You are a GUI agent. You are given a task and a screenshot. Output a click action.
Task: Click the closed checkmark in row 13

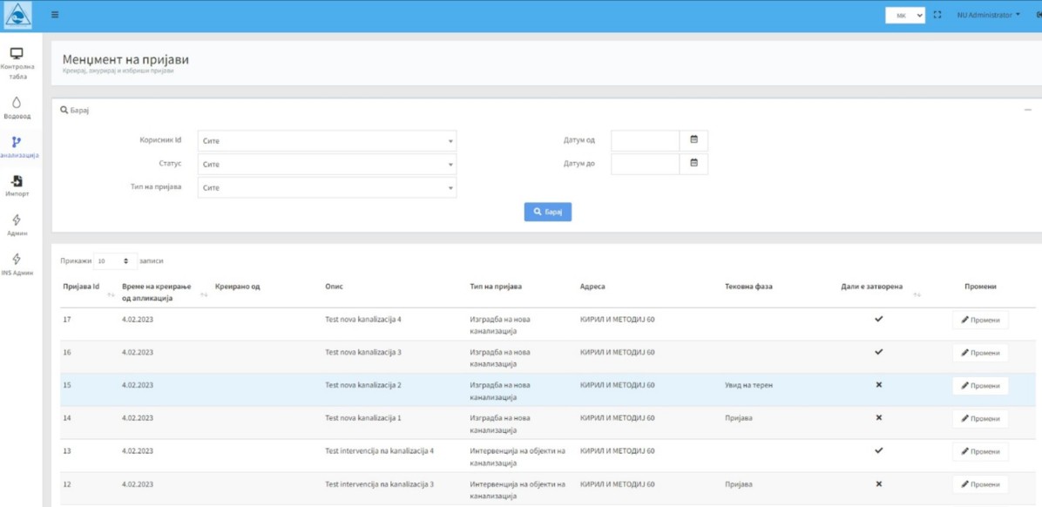click(x=878, y=450)
